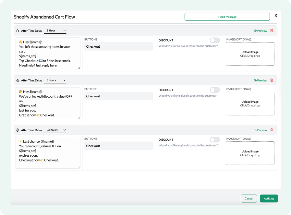Open the 23 hours time delay dropdown
The width and height of the screenshot is (291, 215).
55,130
